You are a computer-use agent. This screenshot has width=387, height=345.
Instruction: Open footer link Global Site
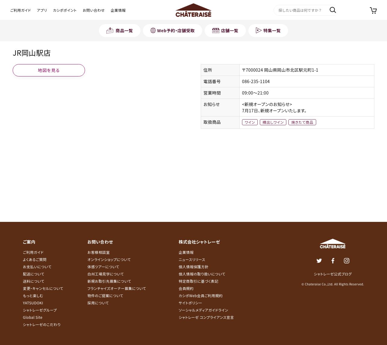tap(33, 317)
